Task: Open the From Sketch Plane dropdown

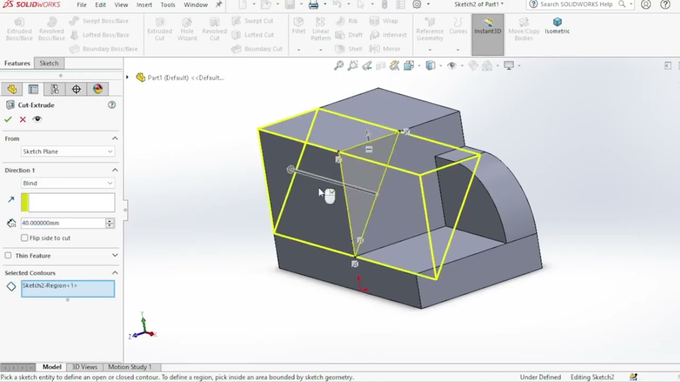Action: (x=68, y=151)
